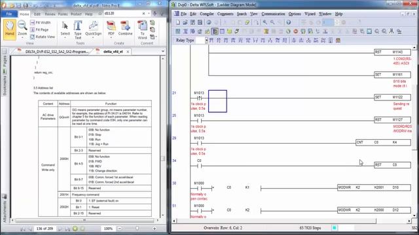Close the delta_vfd_el document tab
This screenshot has height=235, width=419.
coord(128,52)
